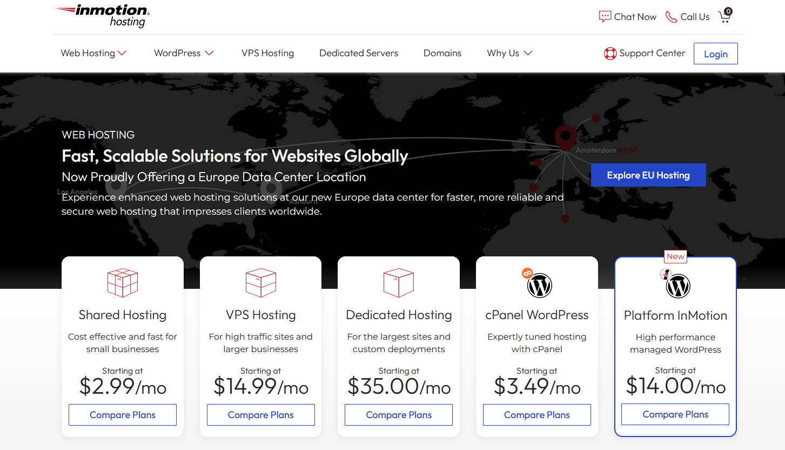
Task: Click the Dedicated Hosting server icon
Action: click(399, 282)
